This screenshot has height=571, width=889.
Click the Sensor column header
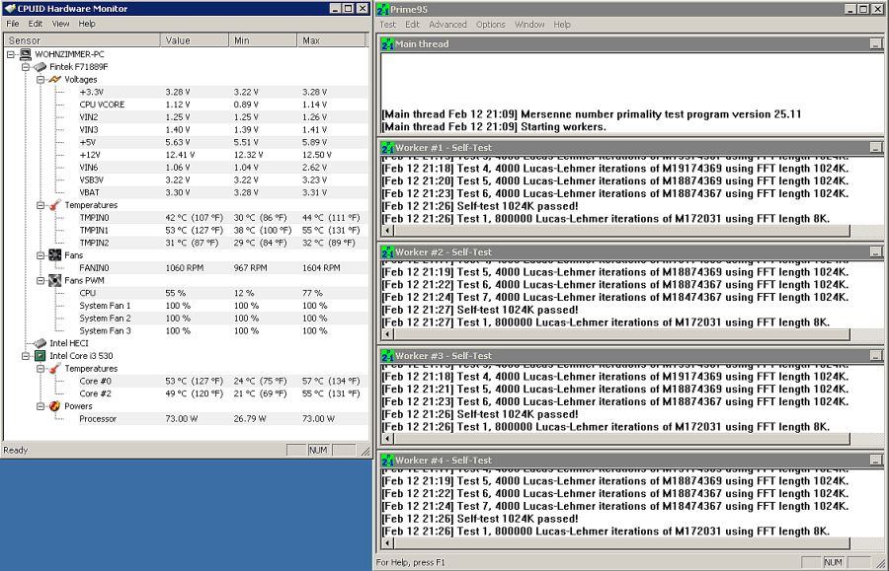pyautogui.click(x=82, y=40)
